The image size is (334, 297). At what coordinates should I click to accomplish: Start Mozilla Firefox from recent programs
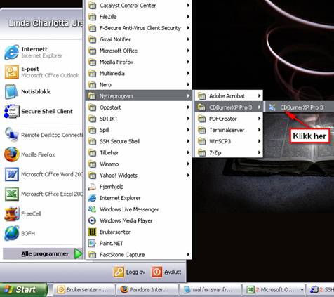pyautogui.click(x=11, y=154)
